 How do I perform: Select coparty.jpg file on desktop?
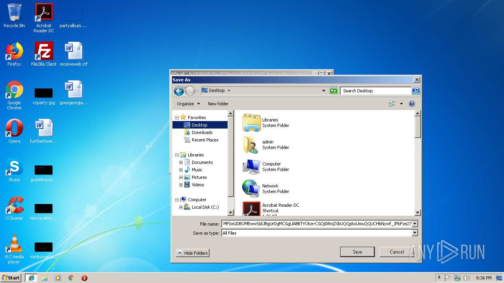point(44,96)
